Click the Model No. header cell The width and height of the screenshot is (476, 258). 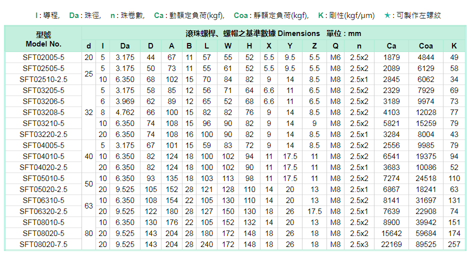click(43, 39)
